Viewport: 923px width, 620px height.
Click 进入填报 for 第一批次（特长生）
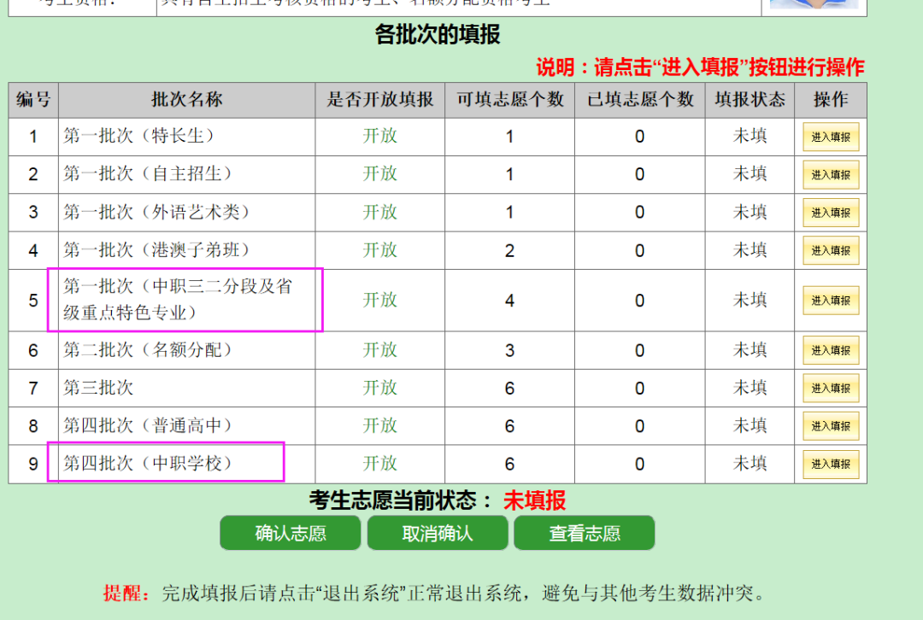(x=831, y=137)
